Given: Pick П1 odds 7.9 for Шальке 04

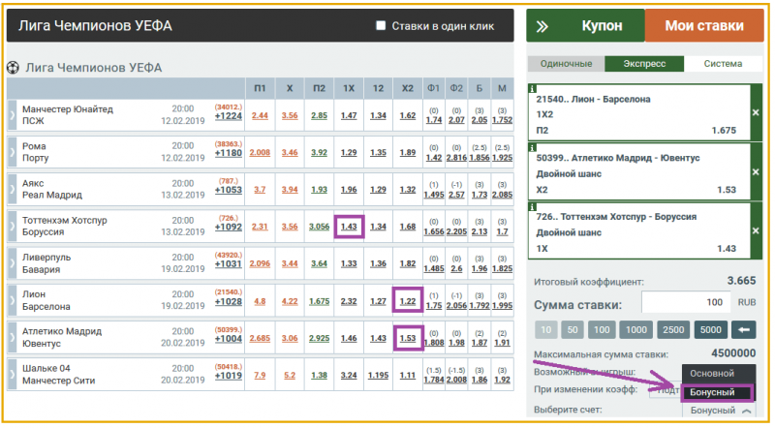Looking at the screenshot, I should pos(260,375).
